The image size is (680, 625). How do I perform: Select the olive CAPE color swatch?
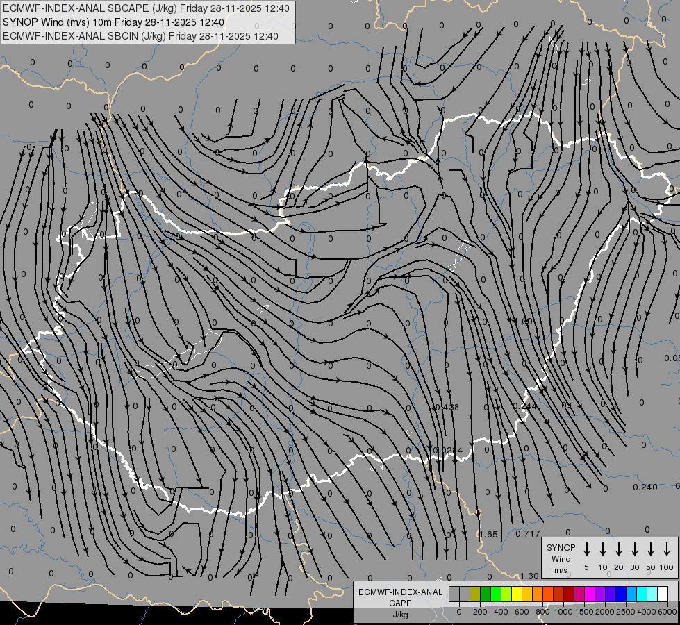(475, 594)
